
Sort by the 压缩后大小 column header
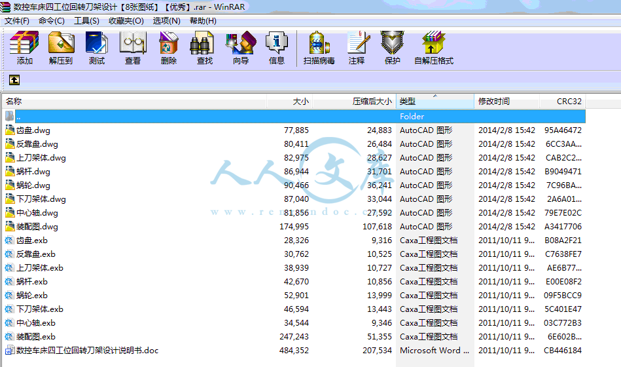click(355, 101)
